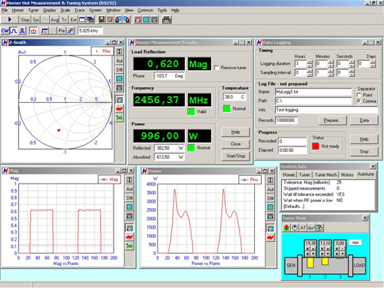Click tuner stub 1 up arrow
The image size is (384, 288).
tap(313, 249)
